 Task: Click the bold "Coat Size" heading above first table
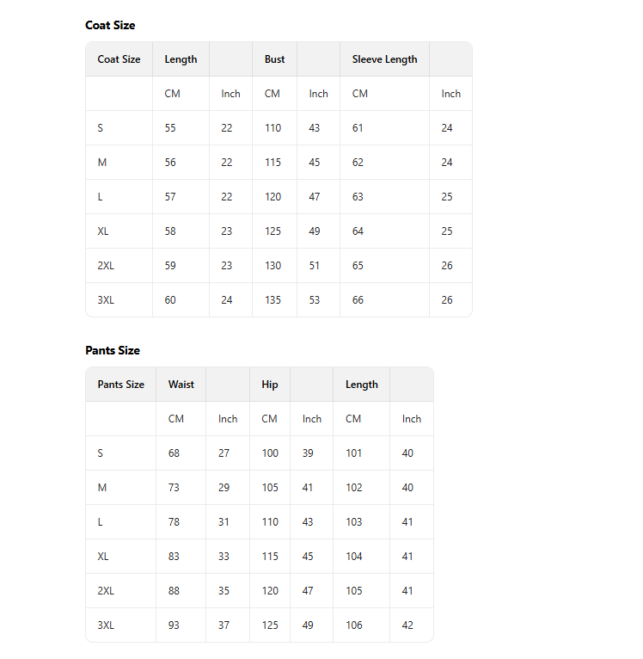coord(110,26)
